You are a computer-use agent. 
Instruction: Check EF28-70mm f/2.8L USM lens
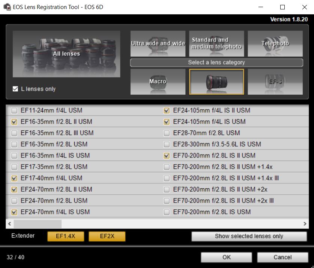[167, 133]
